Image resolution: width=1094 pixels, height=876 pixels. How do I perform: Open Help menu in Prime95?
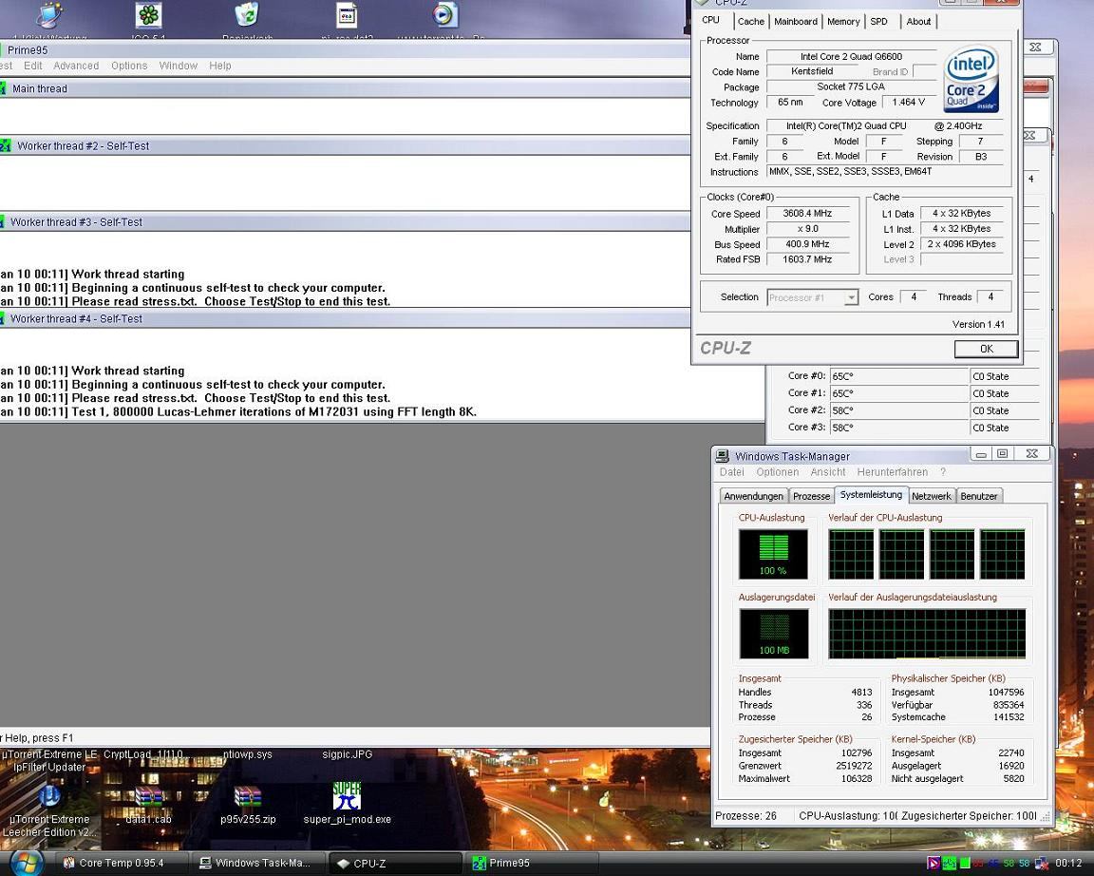pos(219,66)
